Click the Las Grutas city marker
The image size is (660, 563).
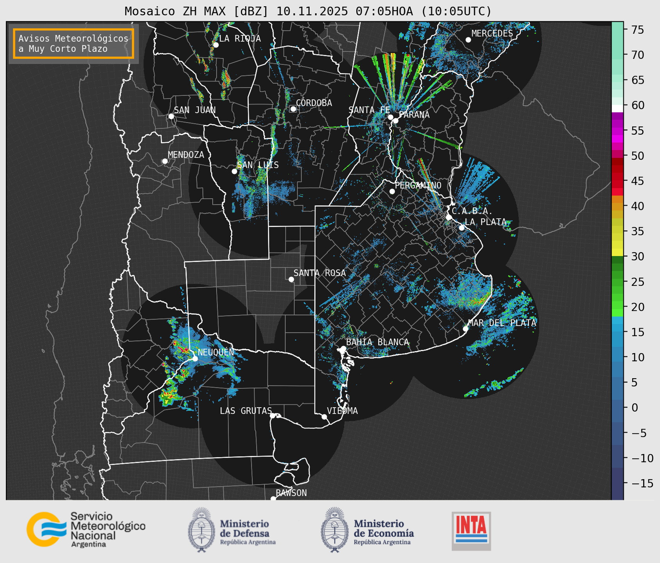273,416
